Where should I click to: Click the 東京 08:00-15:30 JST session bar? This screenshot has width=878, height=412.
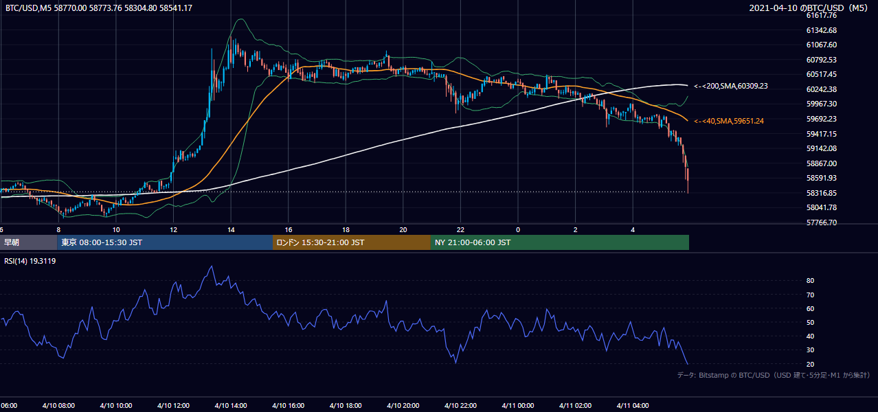[165, 242]
